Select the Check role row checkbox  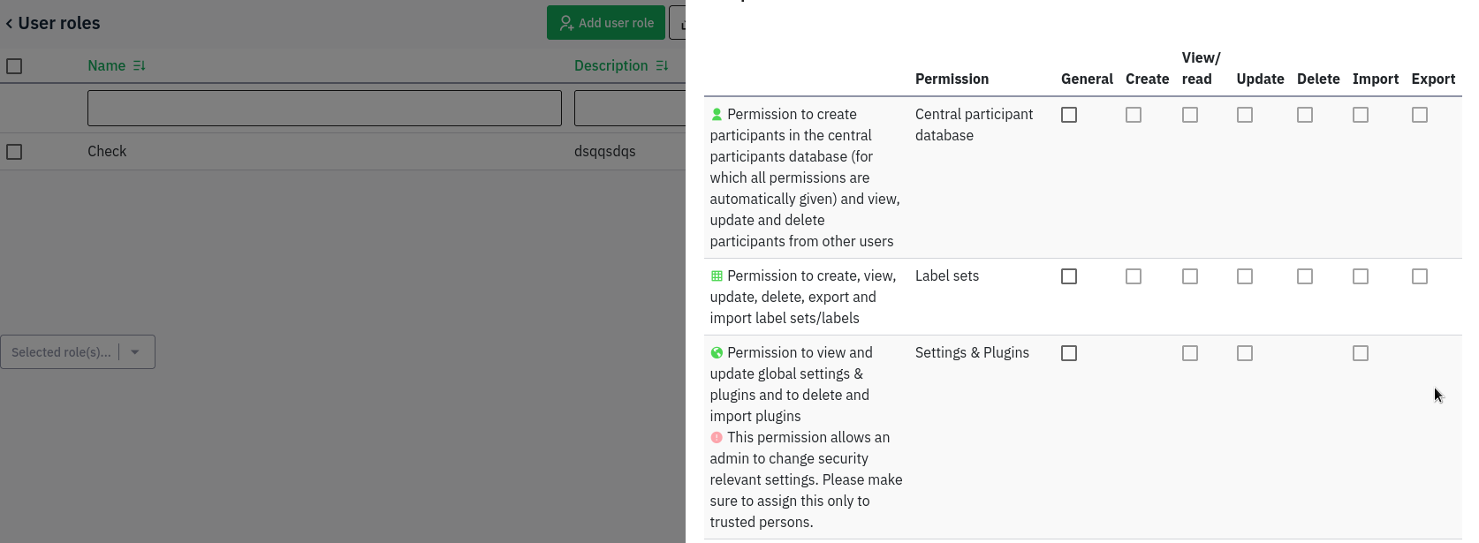pos(14,152)
